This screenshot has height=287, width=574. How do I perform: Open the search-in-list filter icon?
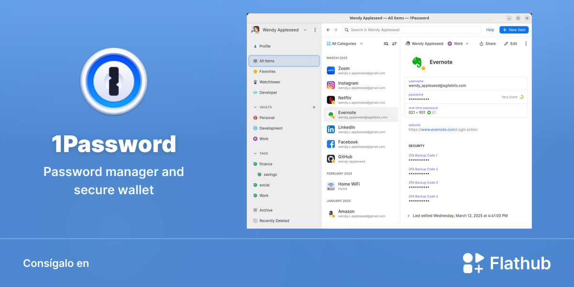[x=386, y=44]
